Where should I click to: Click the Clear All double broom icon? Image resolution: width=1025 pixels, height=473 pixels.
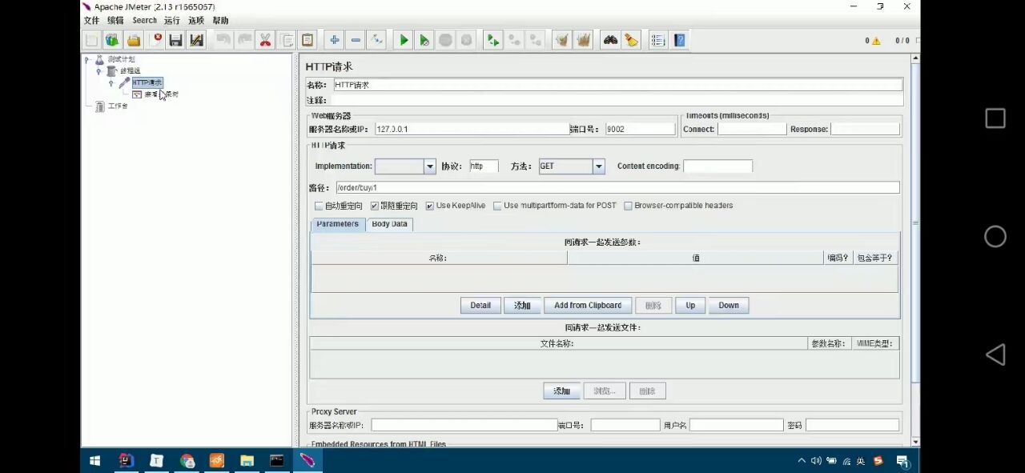click(x=583, y=40)
